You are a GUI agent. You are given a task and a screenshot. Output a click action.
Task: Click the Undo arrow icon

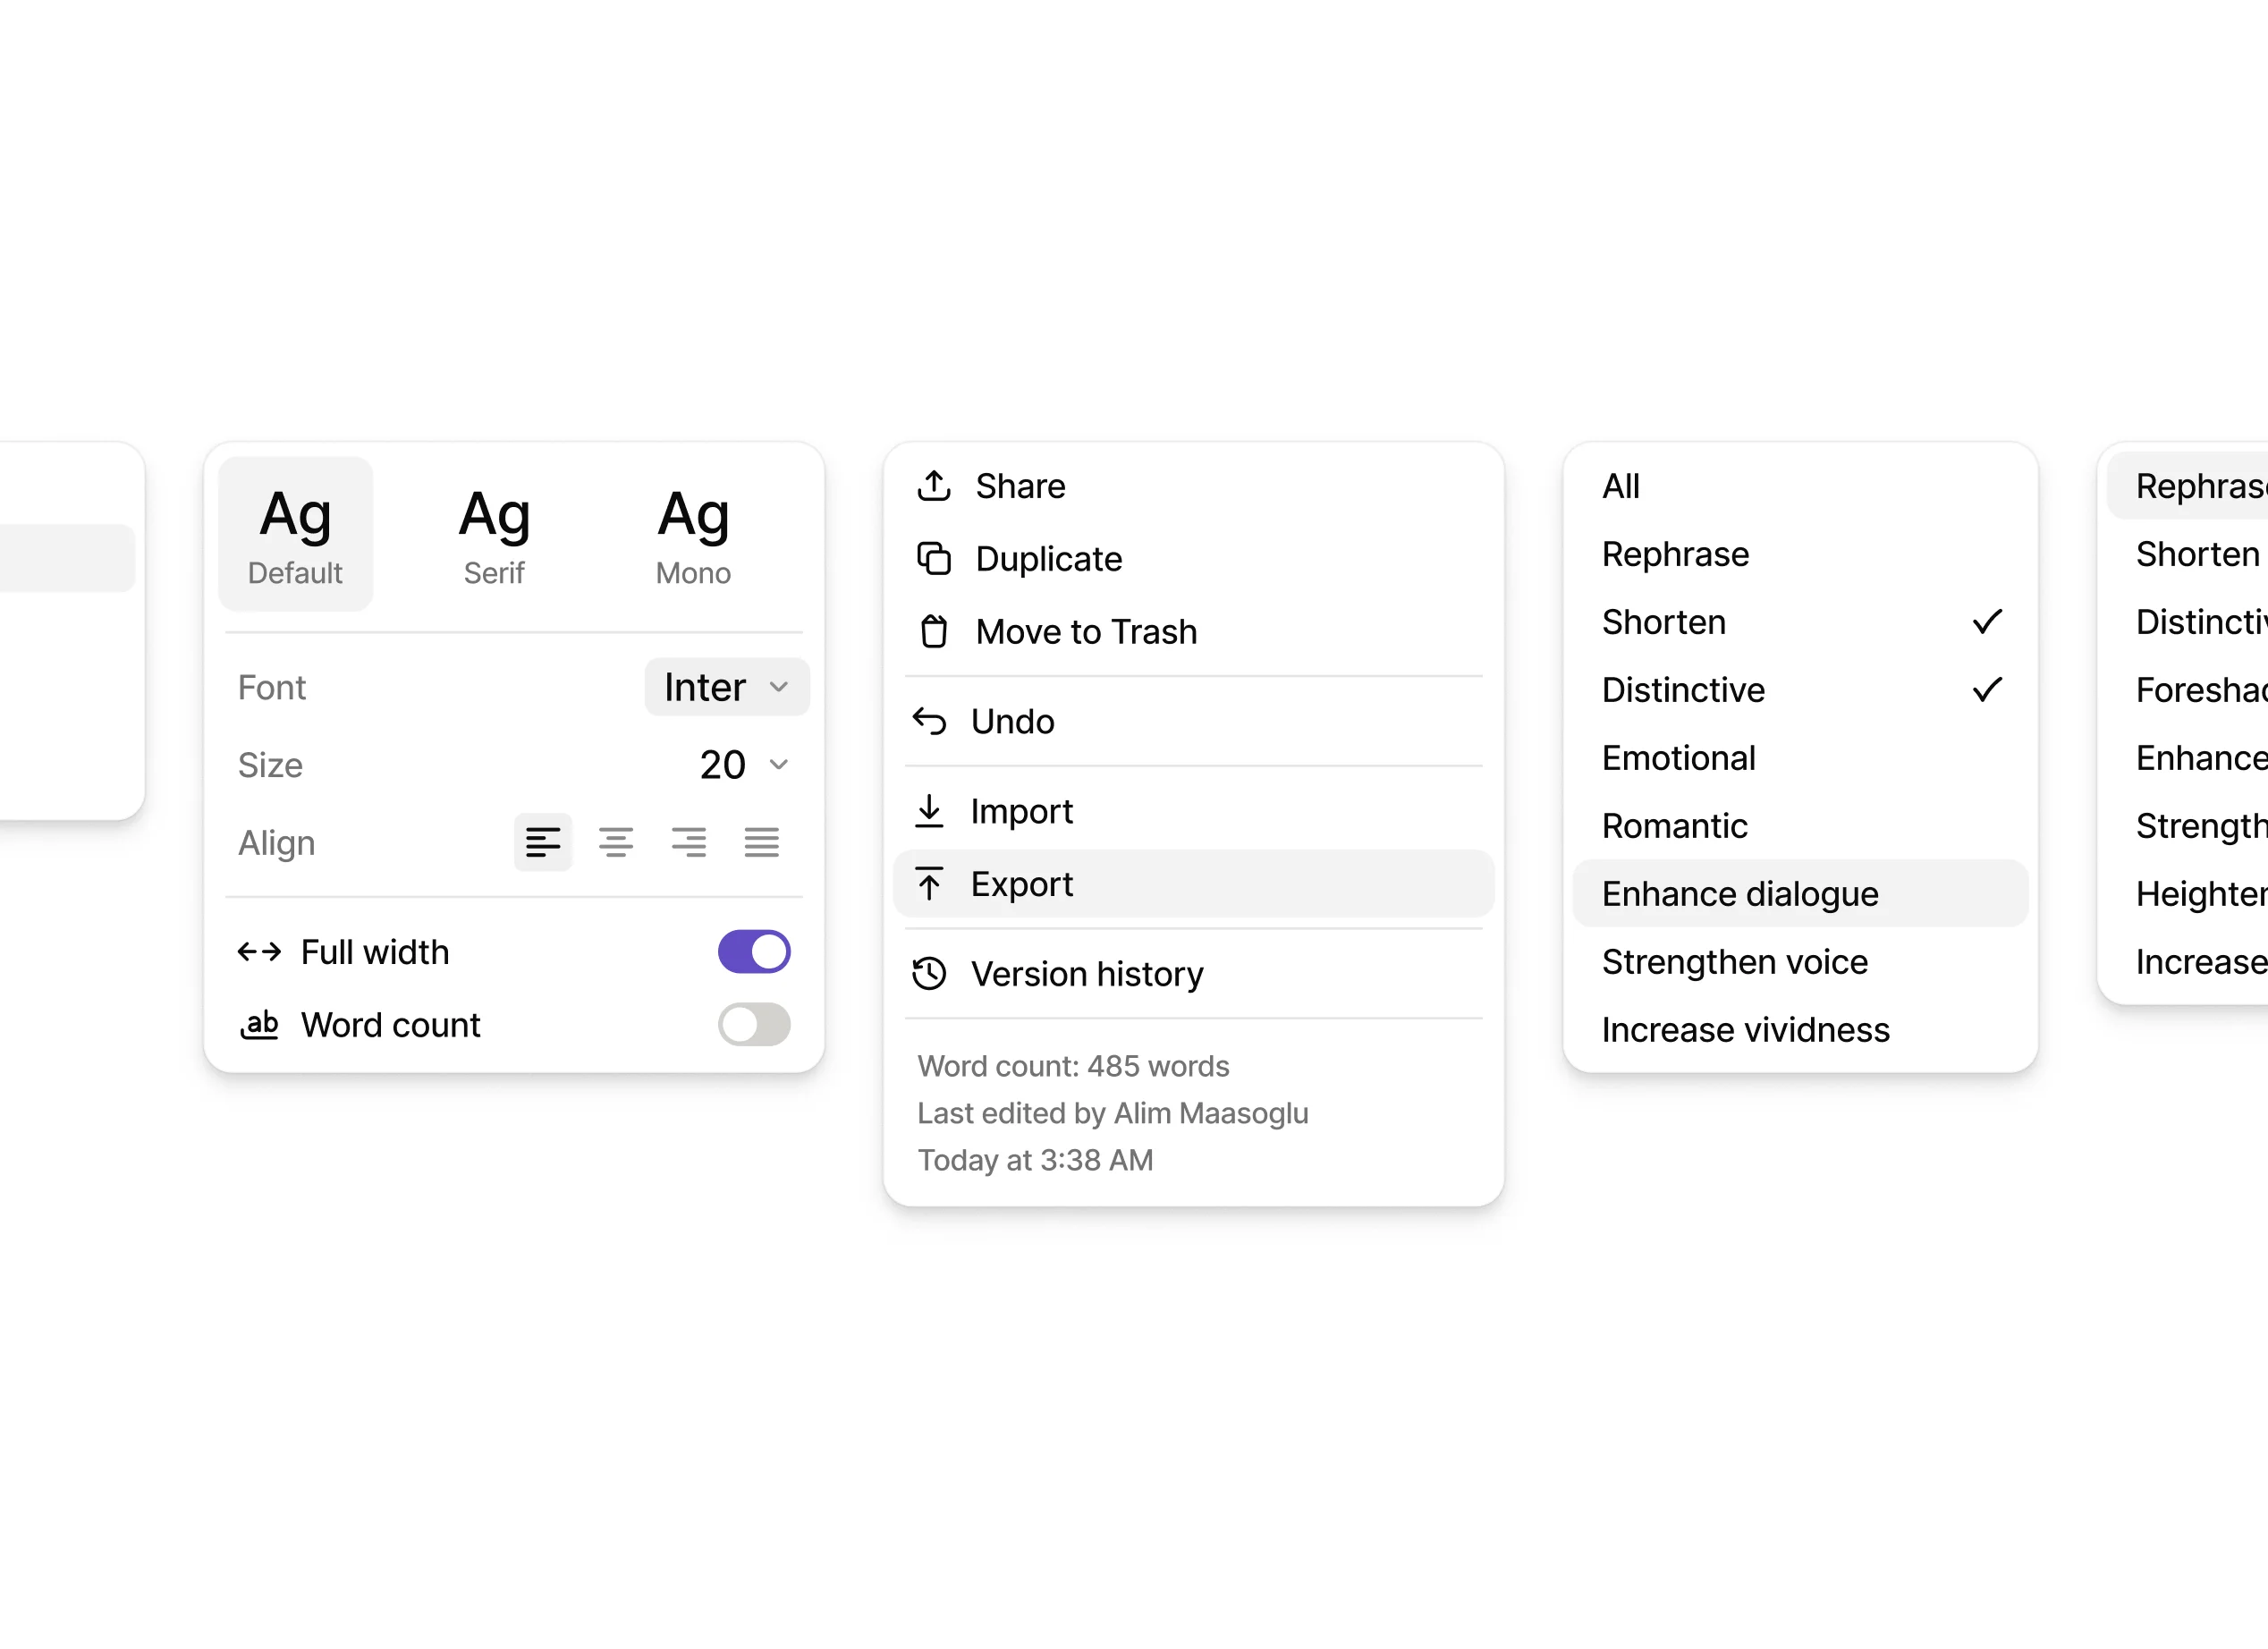[x=929, y=721]
